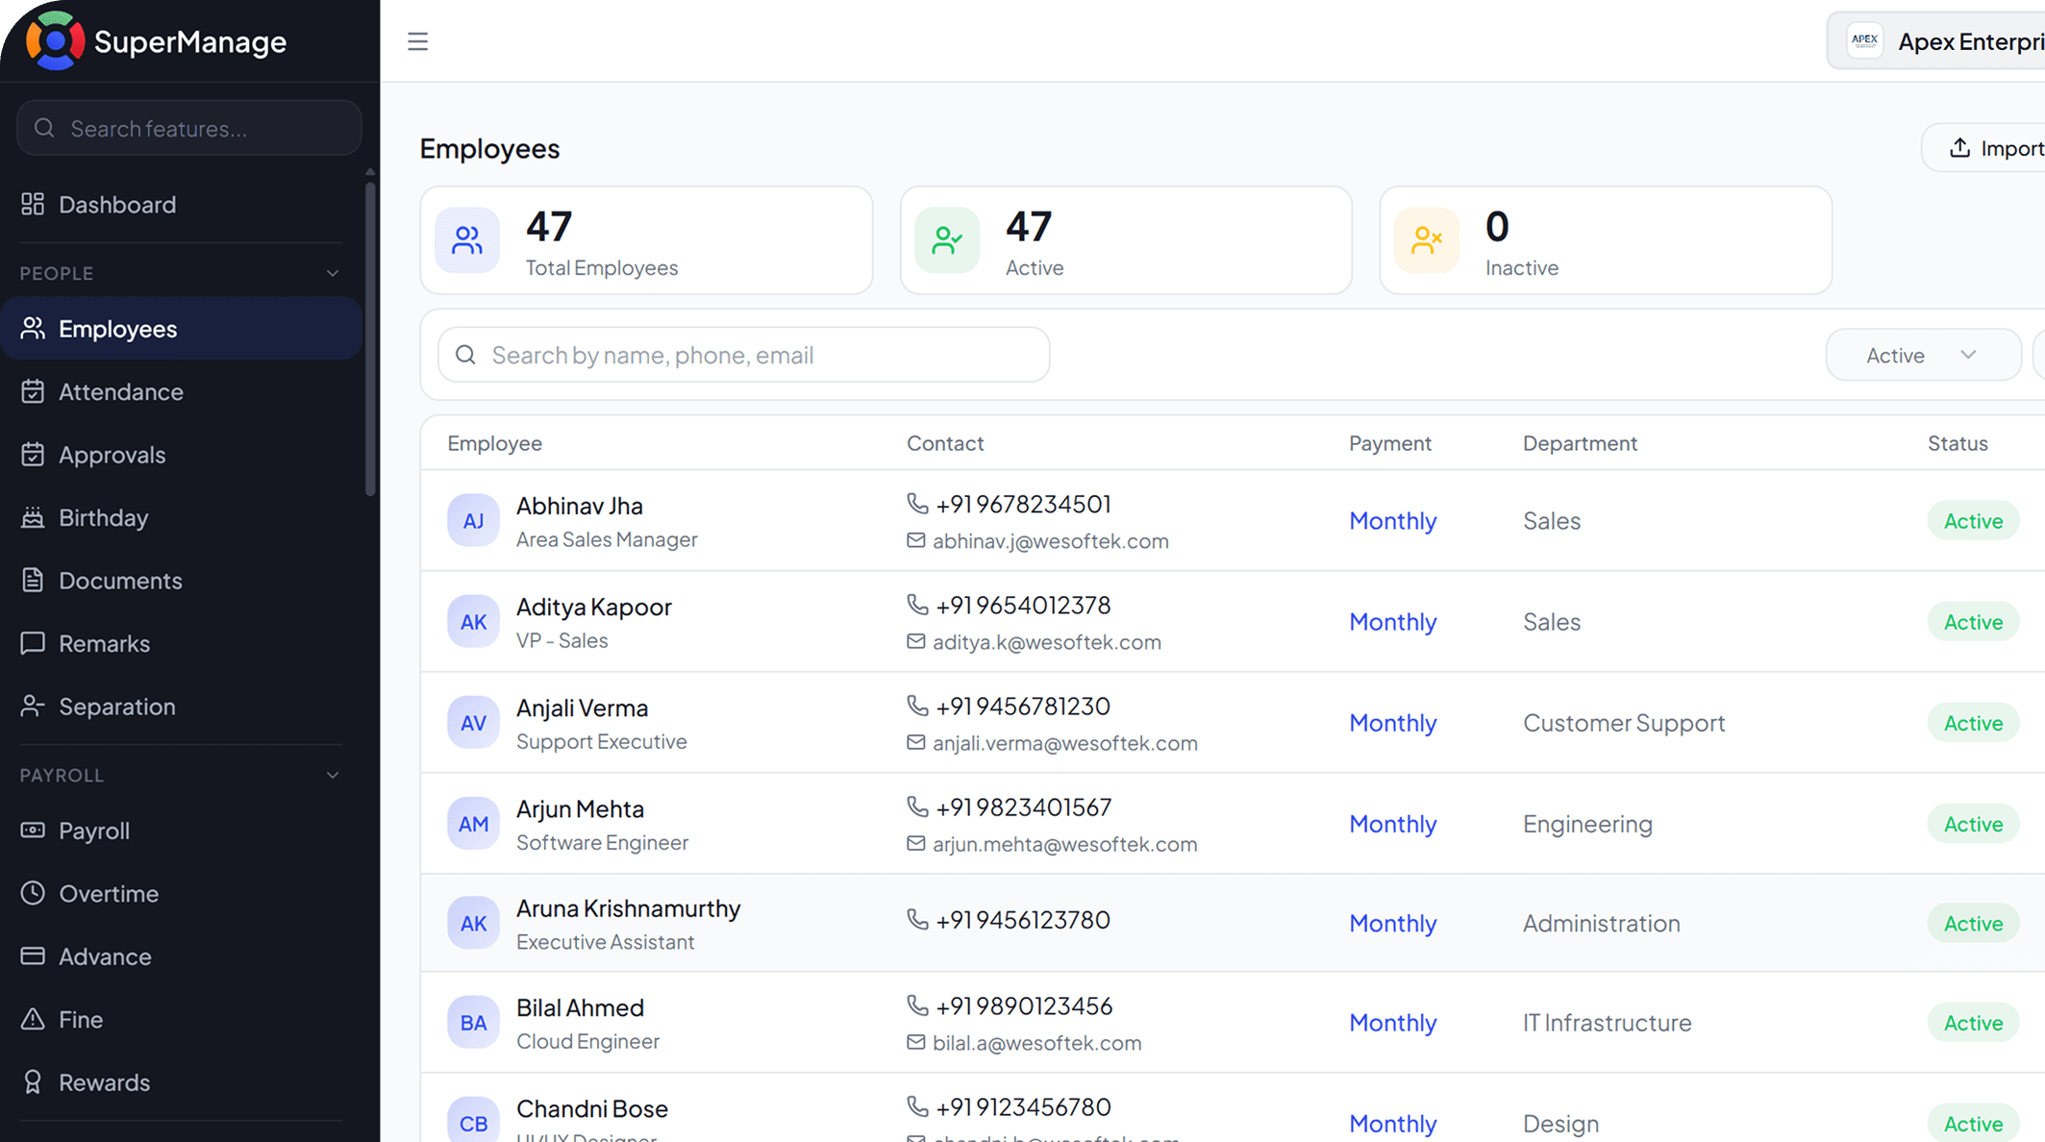This screenshot has width=2045, height=1142.
Task: Open the Active status filter dropdown
Action: 1923,355
